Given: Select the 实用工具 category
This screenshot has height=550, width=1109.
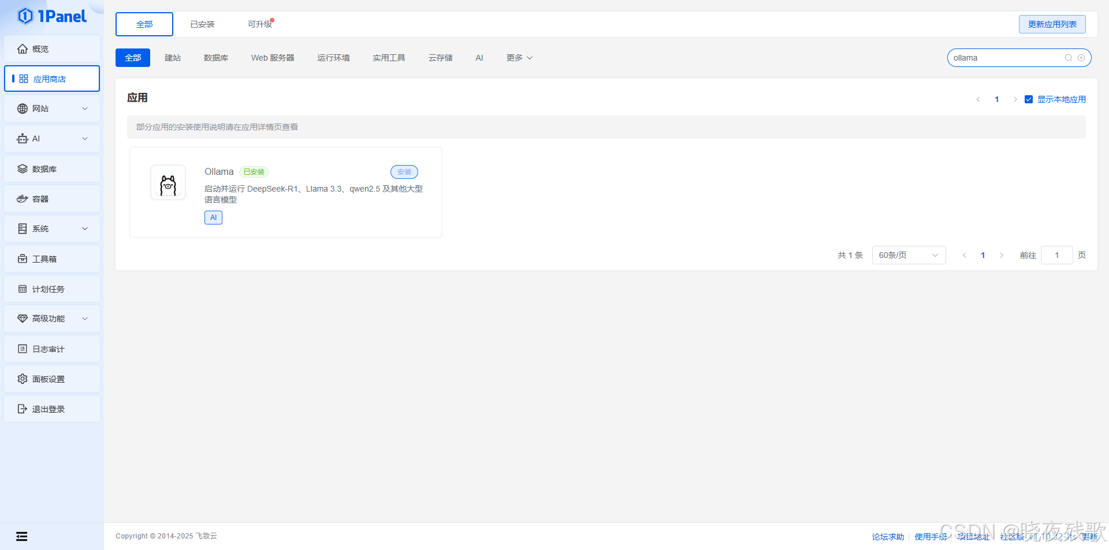Looking at the screenshot, I should (x=389, y=58).
